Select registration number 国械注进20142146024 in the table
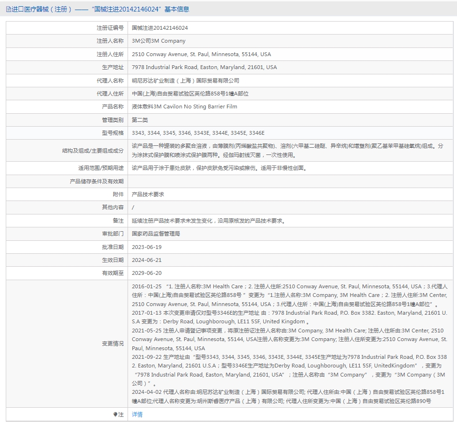 tap(160, 28)
